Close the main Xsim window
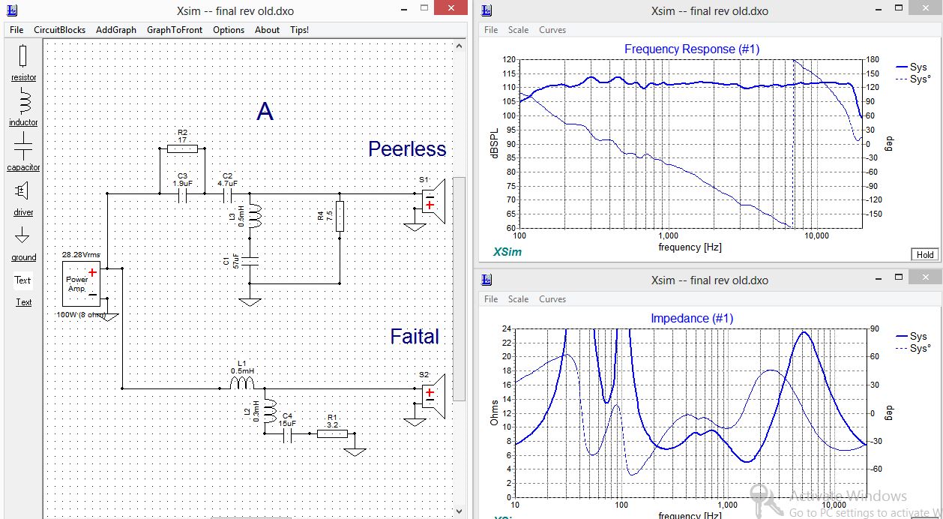 point(451,8)
